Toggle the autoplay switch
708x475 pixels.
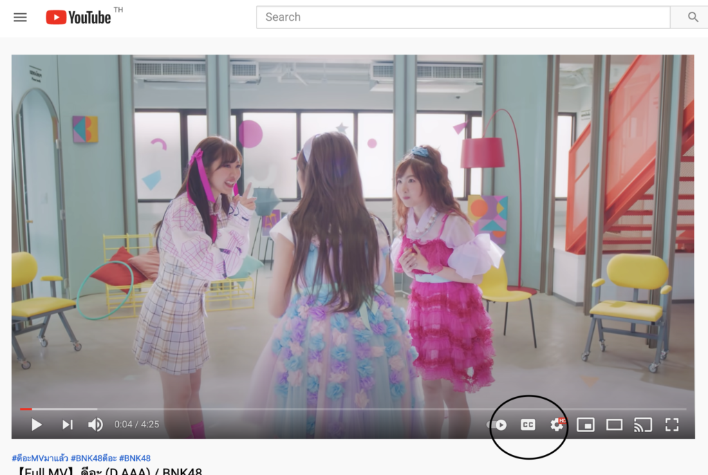pyautogui.click(x=499, y=425)
